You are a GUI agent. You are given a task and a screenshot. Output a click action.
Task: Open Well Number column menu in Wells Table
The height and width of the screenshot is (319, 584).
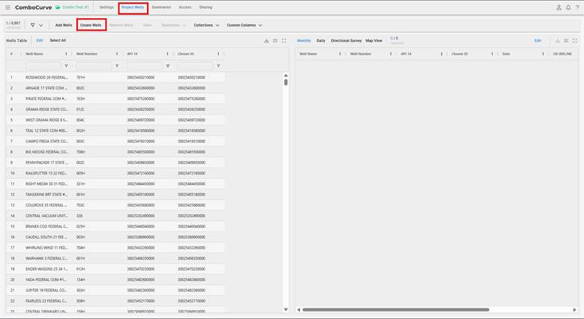tap(117, 54)
